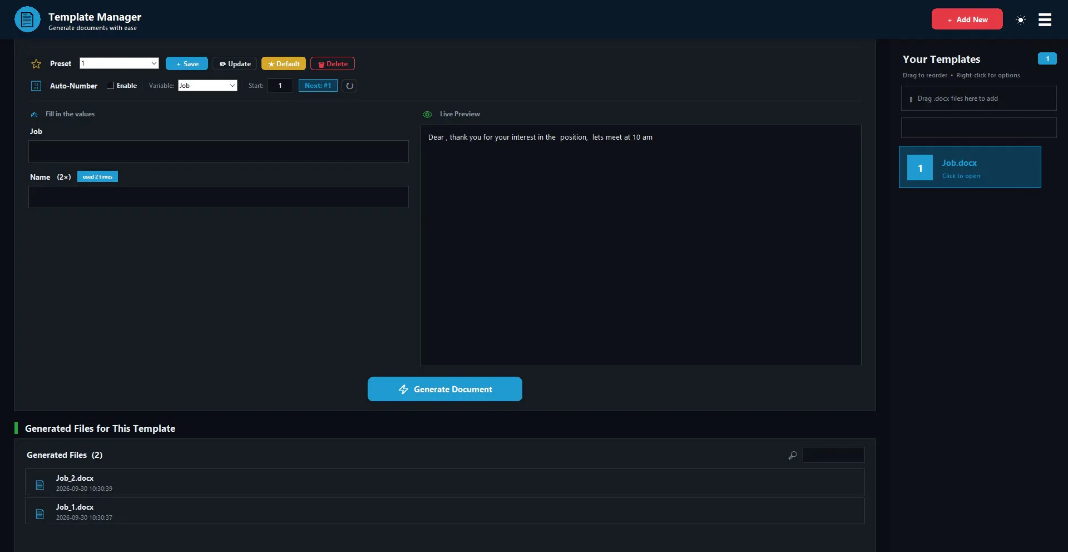The height and width of the screenshot is (552, 1068).
Task: Open generated file Job_2.docx
Action: point(445,482)
